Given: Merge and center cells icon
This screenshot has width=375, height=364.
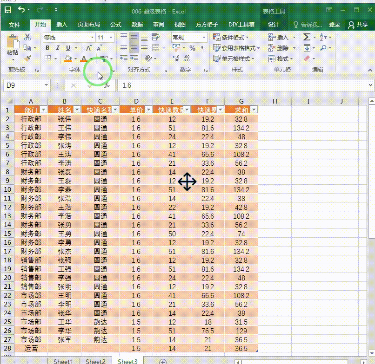Looking at the screenshot, I should (x=156, y=48).
